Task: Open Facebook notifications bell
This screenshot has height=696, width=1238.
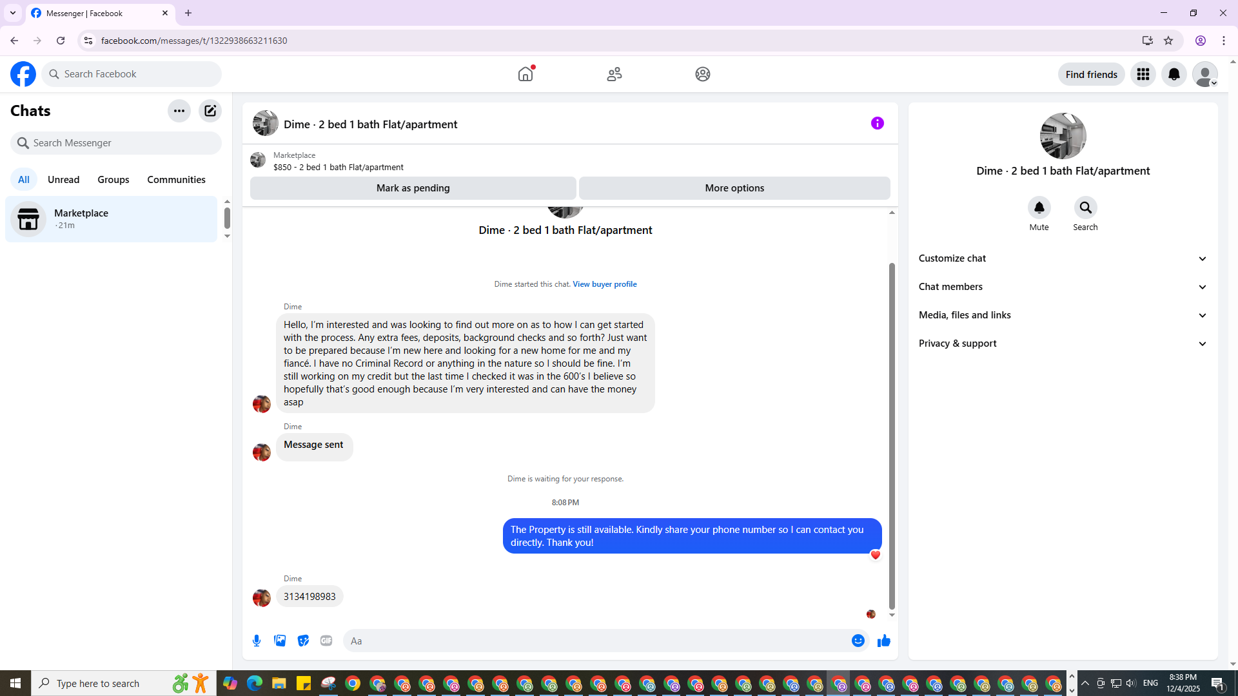Action: 1174,74
